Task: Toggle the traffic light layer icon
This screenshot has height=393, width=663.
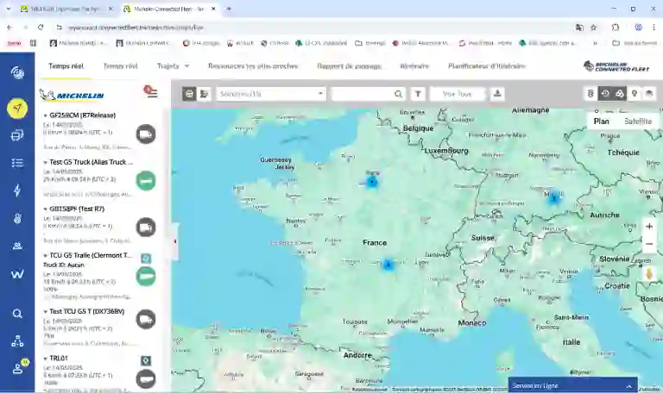Action: click(x=590, y=94)
